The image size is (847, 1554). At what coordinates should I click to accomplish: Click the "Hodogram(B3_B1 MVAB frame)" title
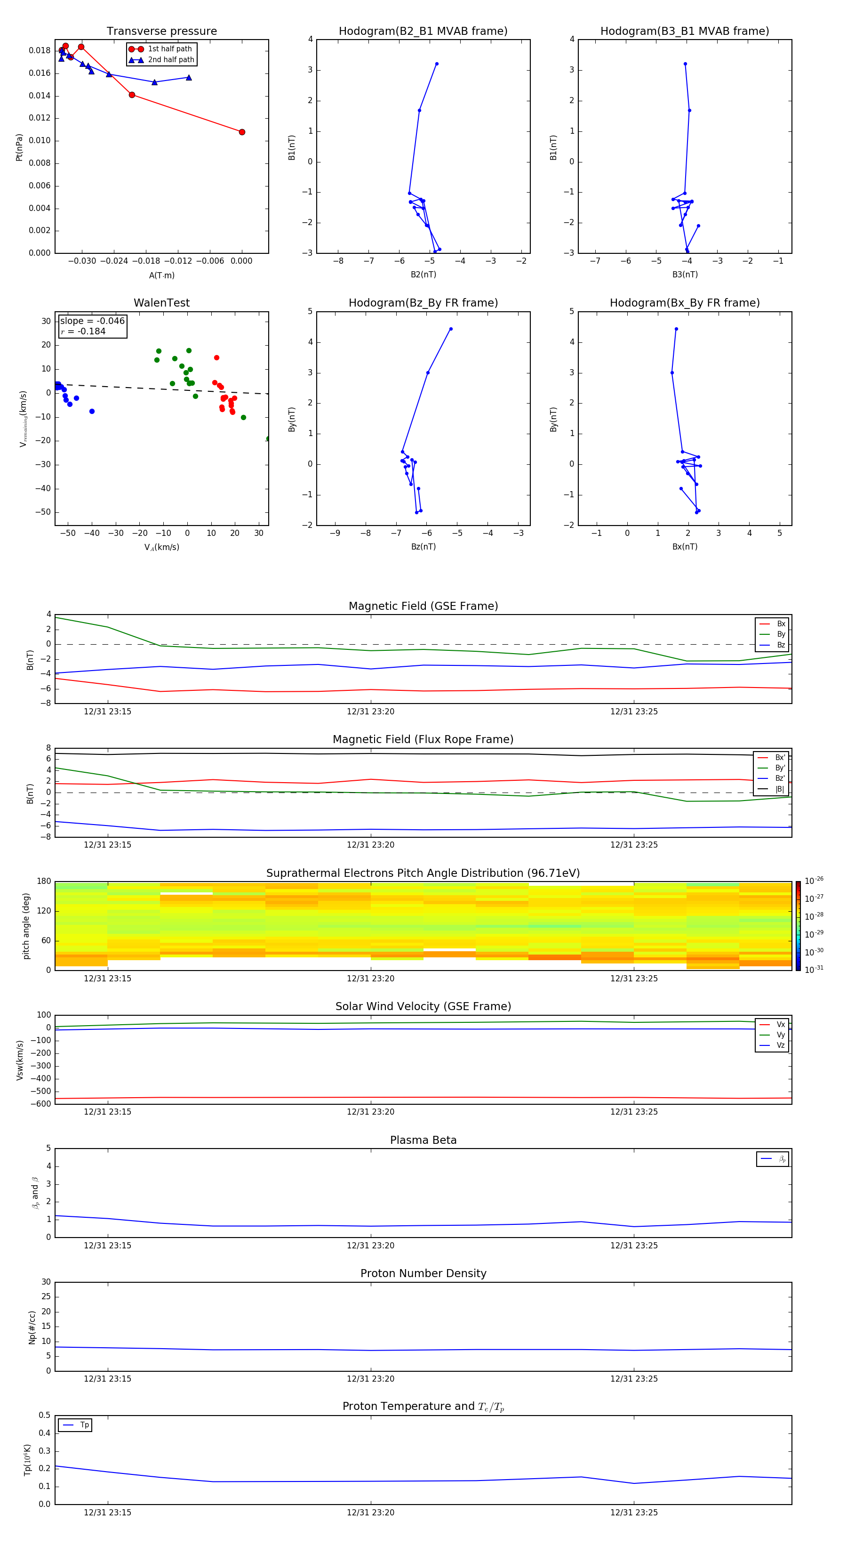point(685,32)
